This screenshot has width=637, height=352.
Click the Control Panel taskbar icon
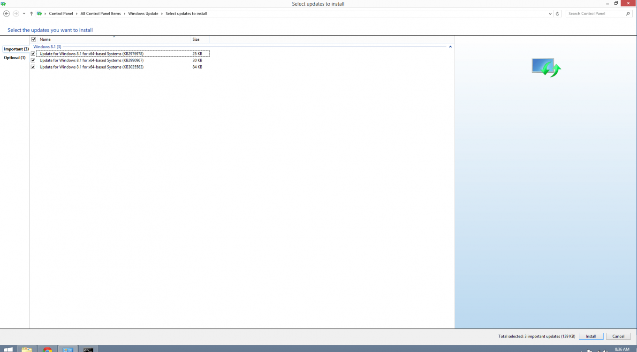click(68, 349)
